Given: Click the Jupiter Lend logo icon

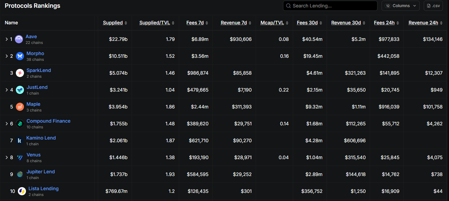Looking at the screenshot, I should [x=20, y=174].
